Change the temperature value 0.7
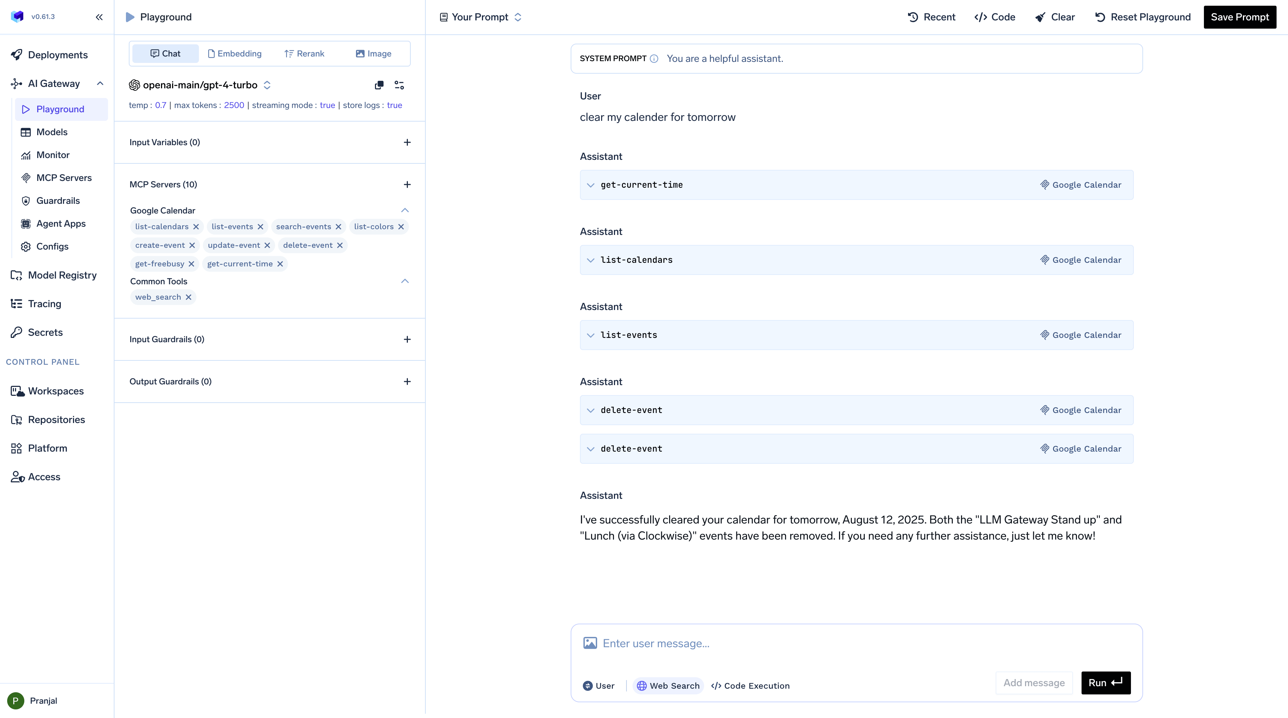Screen dimensions: 1288x718 [161, 105]
